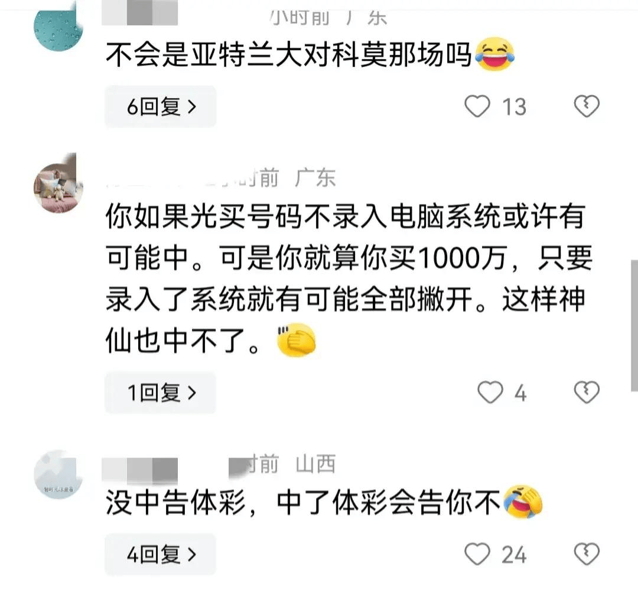Image resolution: width=638 pixels, height=589 pixels.
Task: Like the 神仙也中不了 comment
Action: pos(490,392)
